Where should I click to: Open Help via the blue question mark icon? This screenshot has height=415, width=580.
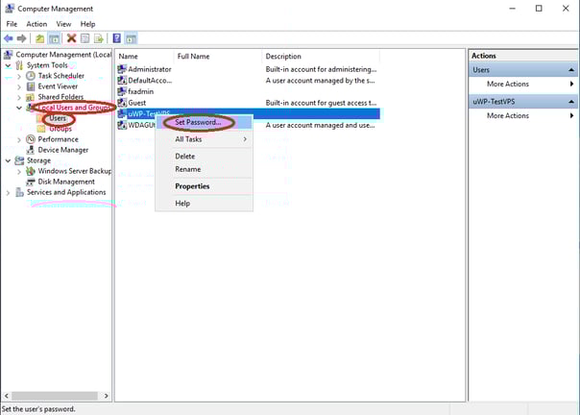(x=116, y=38)
